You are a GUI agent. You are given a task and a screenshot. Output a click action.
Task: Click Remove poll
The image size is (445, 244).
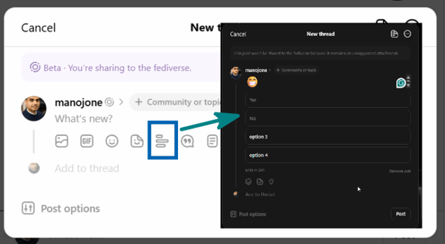point(400,171)
